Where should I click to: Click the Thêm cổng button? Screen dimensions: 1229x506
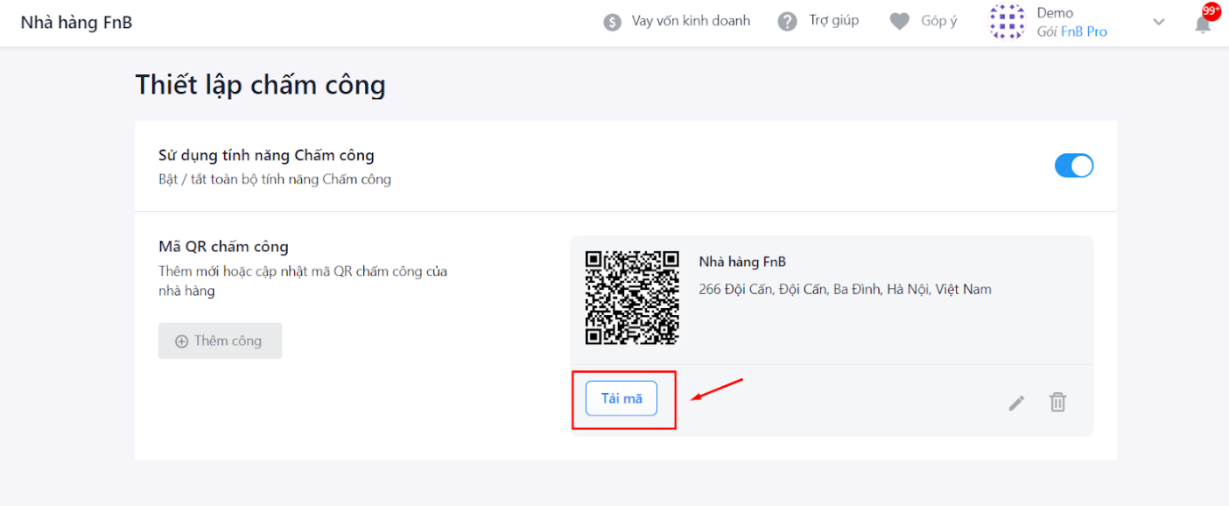(x=220, y=341)
